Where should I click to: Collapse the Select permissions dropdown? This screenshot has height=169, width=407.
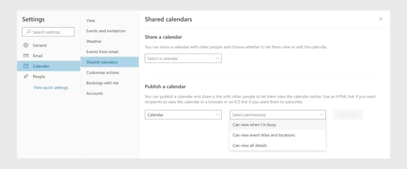278,115
